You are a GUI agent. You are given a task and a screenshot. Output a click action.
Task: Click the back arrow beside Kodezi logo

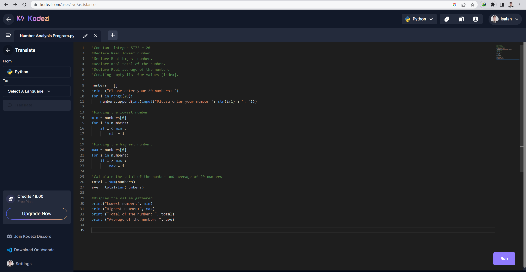click(8, 19)
